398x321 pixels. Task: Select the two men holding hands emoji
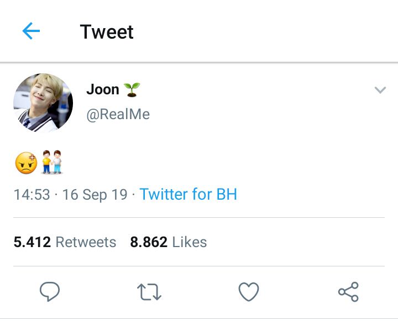point(52,162)
